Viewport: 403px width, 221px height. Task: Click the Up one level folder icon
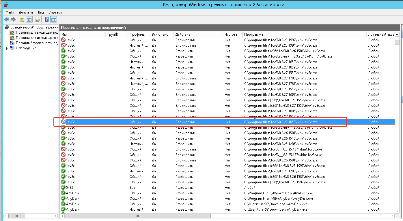pyautogui.click(x=22, y=20)
